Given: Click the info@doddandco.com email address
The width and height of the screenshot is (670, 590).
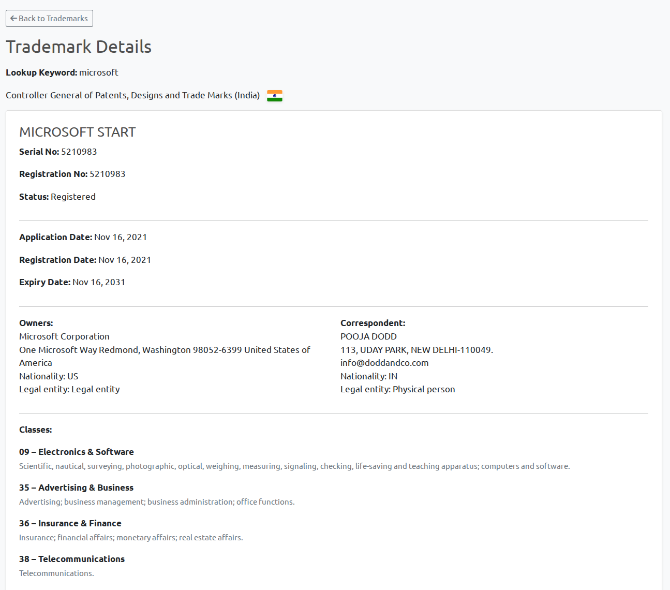Looking at the screenshot, I should coord(384,363).
